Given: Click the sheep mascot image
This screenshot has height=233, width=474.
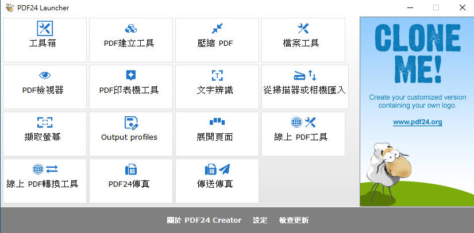Looking at the screenshot, I should coord(388,171).
